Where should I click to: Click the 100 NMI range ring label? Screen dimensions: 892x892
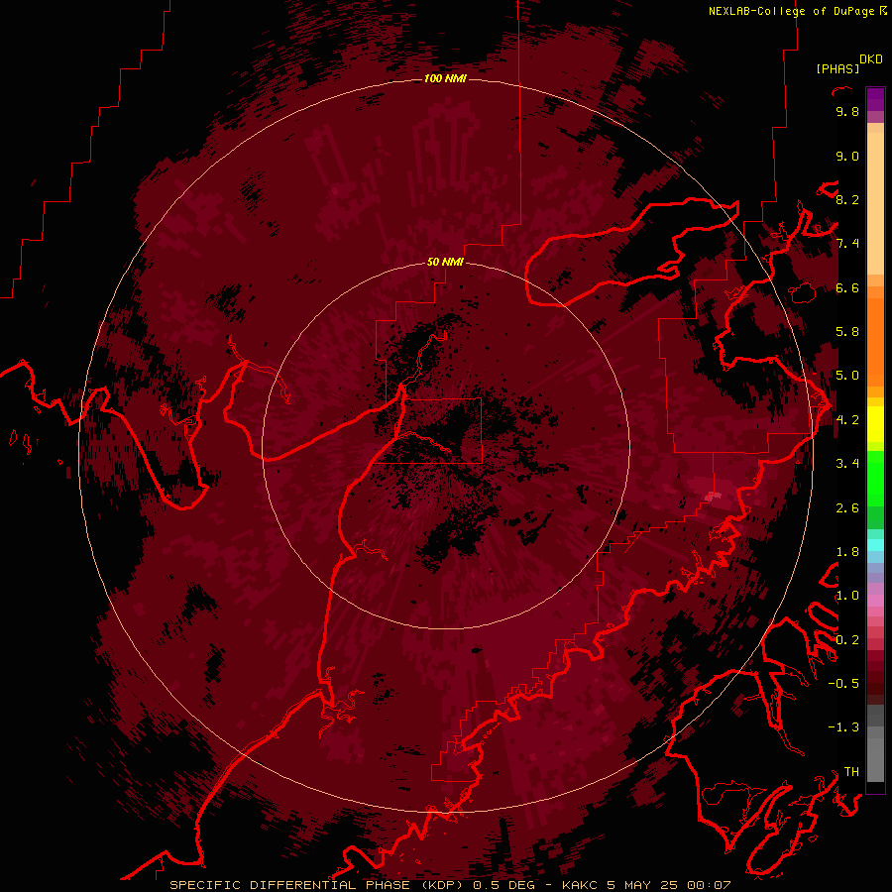point(445,78)
